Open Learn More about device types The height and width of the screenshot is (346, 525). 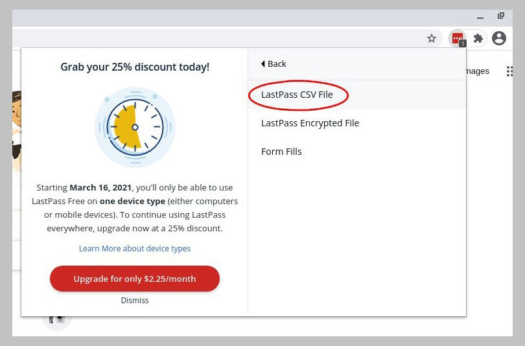click(135, 248)
